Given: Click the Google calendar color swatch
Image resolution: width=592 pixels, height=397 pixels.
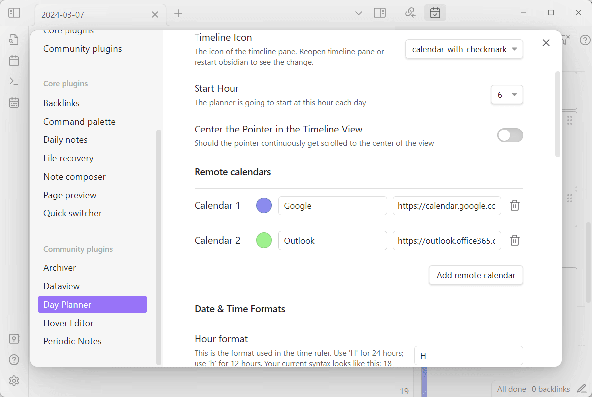Looking at the screenshot, I should (x=263, y=205).
